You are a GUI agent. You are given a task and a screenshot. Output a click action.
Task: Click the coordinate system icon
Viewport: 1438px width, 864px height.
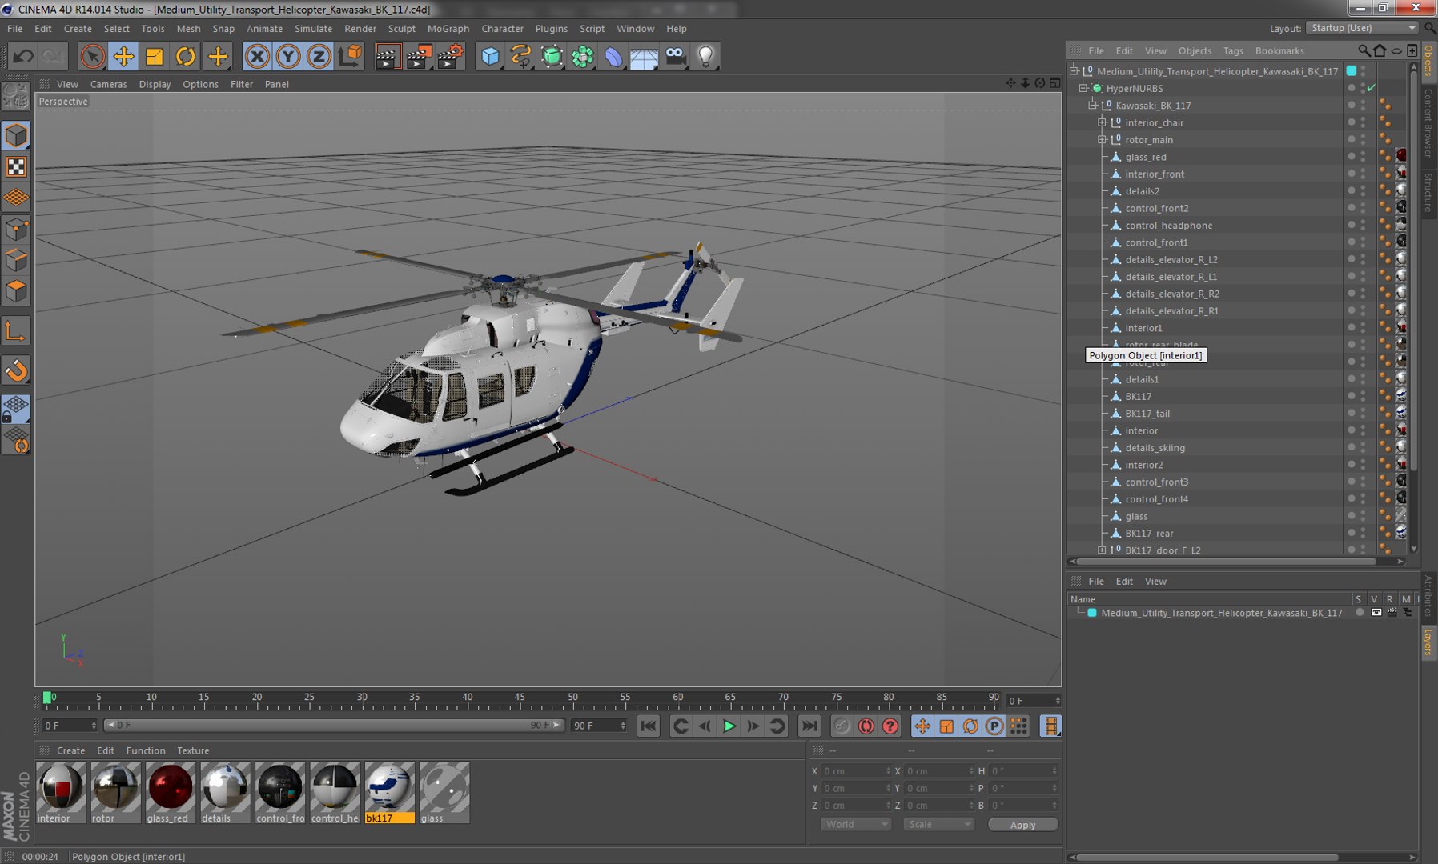(350, 56)
